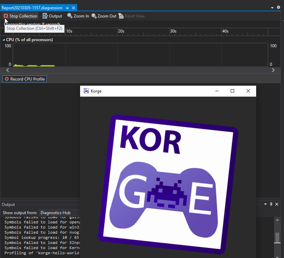The height and width of the screenshot is (258, 284).
Task: Pin the Report diagsession tab
Action: click(x=67, y=8)
